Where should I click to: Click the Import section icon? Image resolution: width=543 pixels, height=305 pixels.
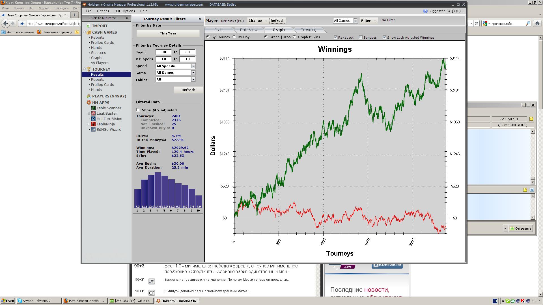pos(89,26)
